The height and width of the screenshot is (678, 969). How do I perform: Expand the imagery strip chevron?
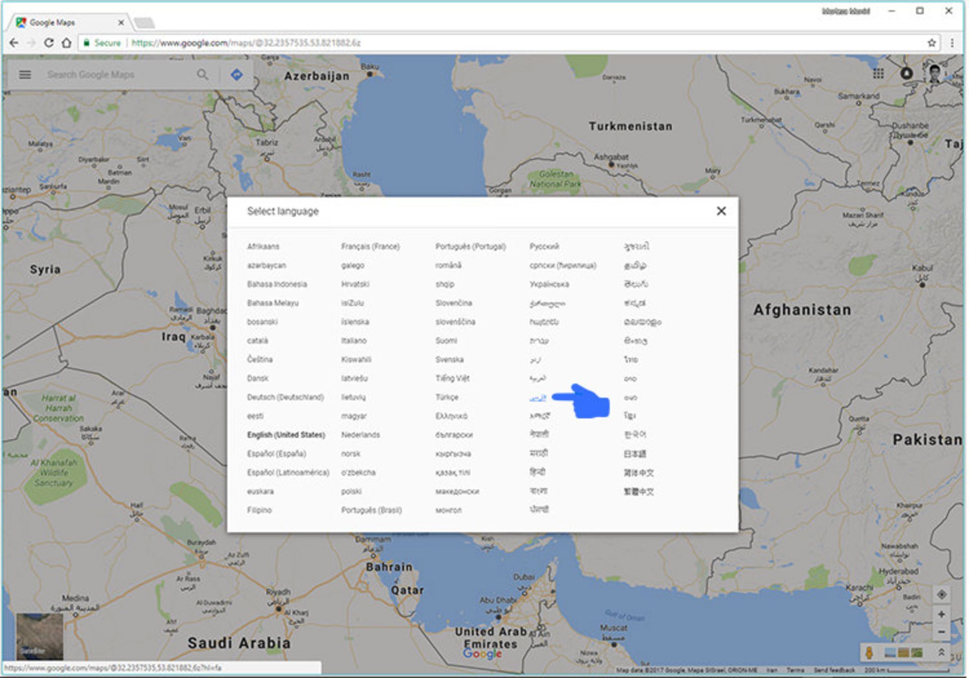coord(941,652)
